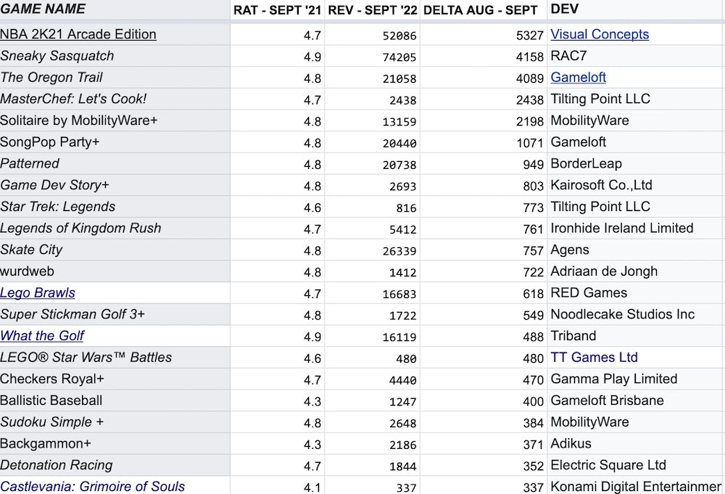
Task: Click the wurdweb name cell
Action: [x=28, y=271]
